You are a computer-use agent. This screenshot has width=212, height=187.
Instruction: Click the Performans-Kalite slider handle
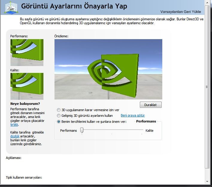coord(82,130)
